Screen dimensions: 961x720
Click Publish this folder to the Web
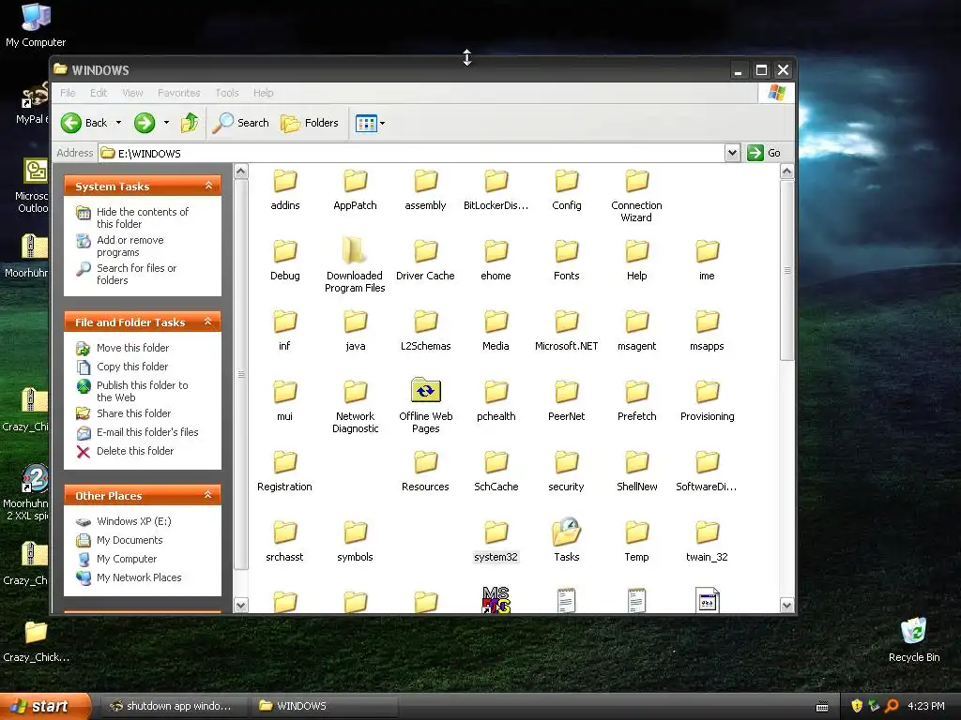point(143,391)
